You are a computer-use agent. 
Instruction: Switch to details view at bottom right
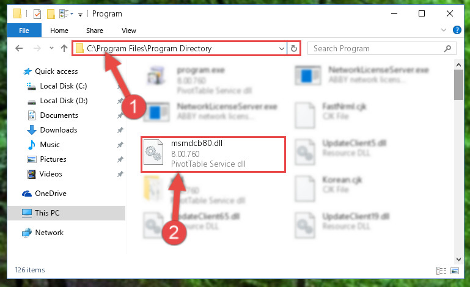pyautogui.click(x=441, y=271)
